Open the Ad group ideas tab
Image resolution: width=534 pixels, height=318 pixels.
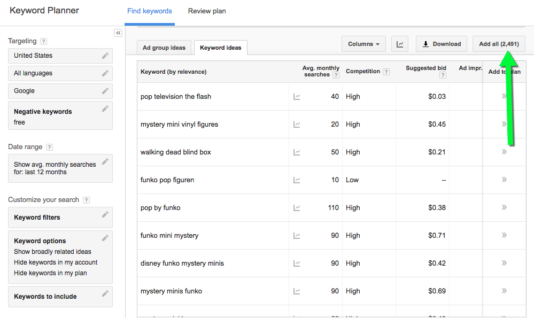(164, 48)
